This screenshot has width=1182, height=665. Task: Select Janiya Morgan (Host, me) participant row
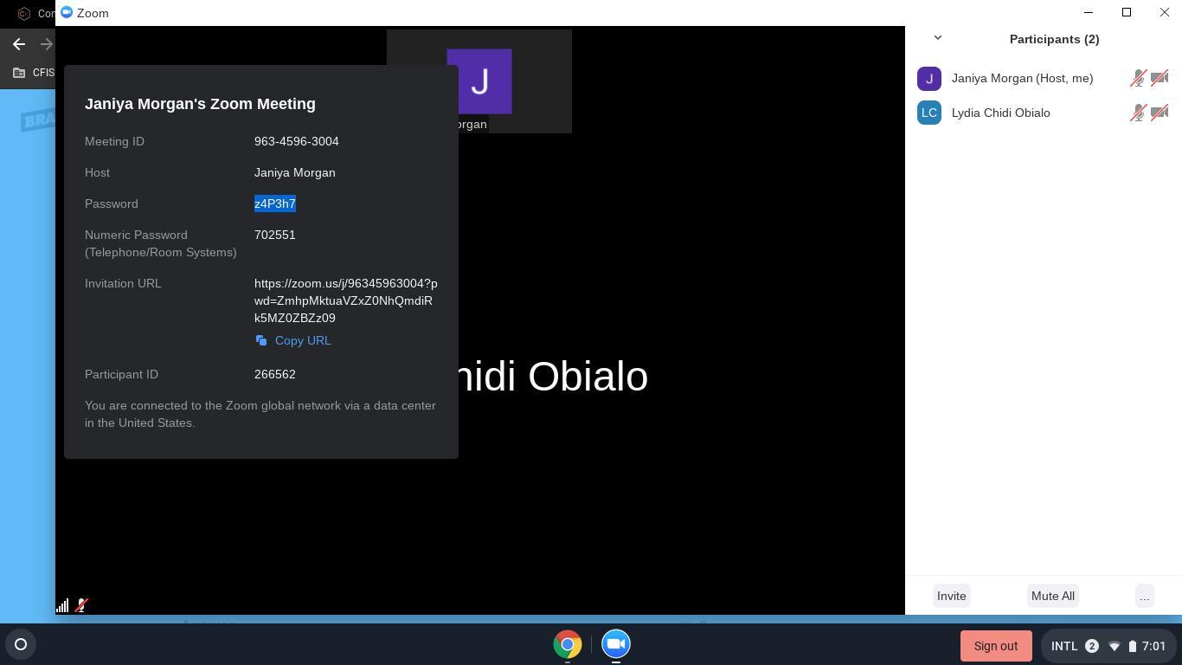[1044, 78]
